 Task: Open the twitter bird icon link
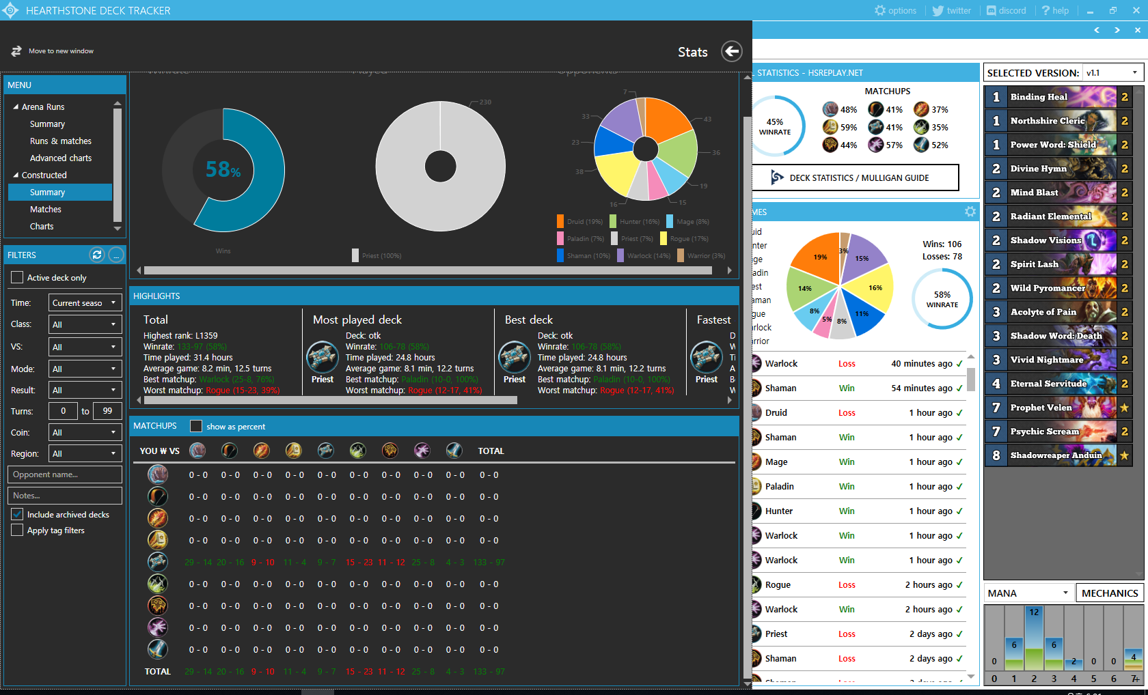click(x=938, y=10)
